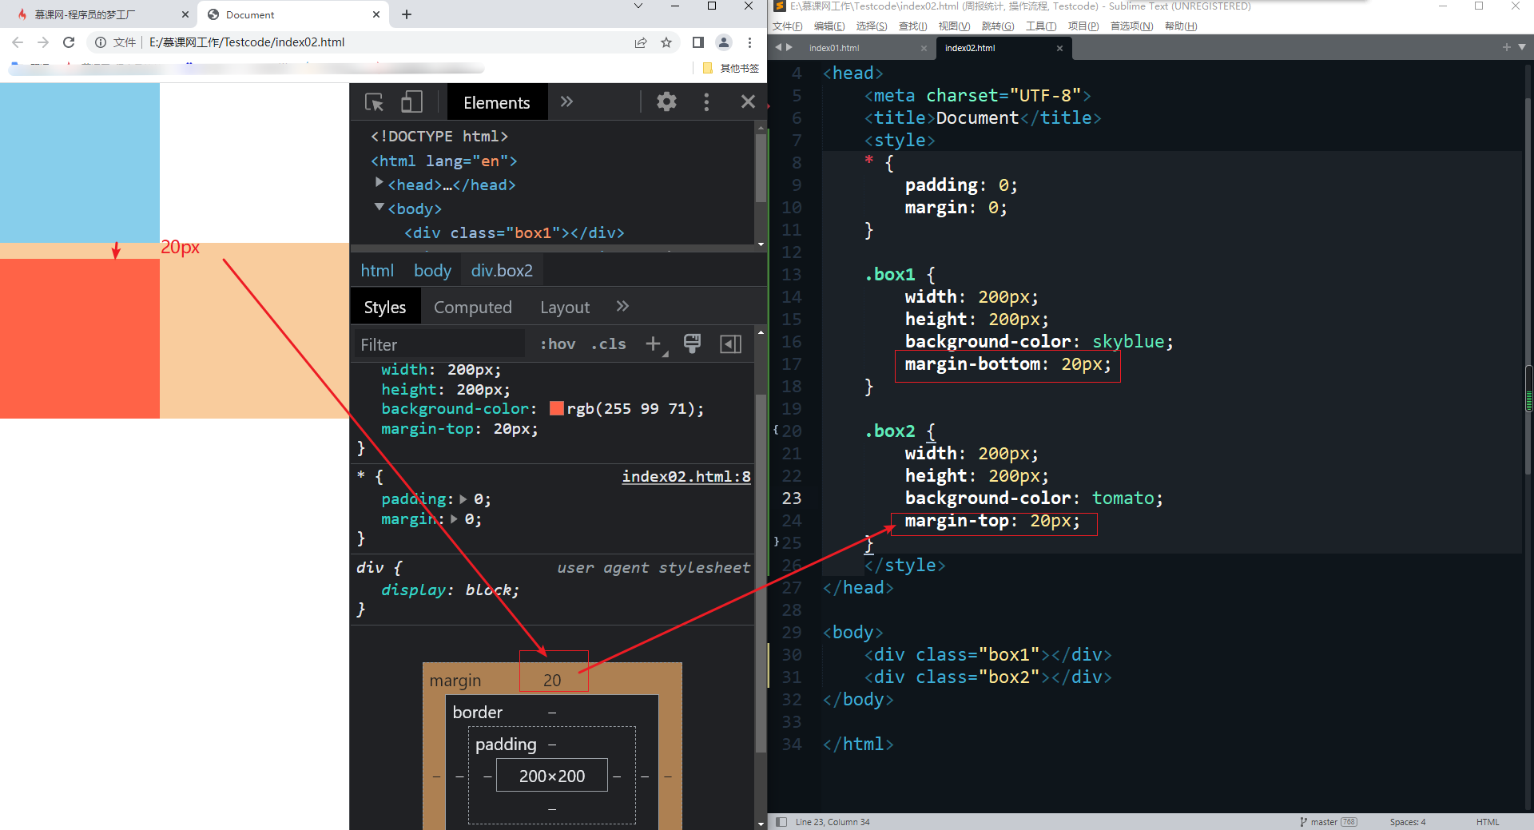Image resolution: width=1534 pixels, height=830 pixels.
Task: Open Sublime 文件(F) menu
Action: pyautogui.click(x=787, y=26)
